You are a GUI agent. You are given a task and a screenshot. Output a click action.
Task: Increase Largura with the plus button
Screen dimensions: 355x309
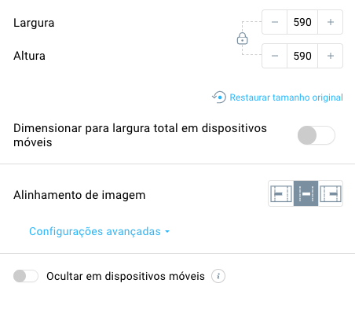331,22
